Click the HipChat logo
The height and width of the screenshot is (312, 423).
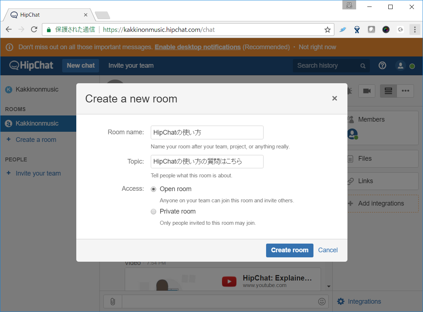click(31, 66)
